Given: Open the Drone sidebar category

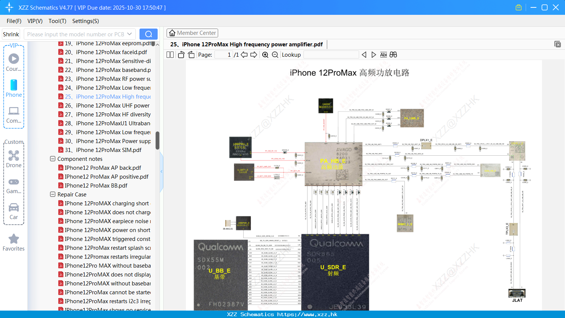Looking at the screenshot, I should click(14, 159).
